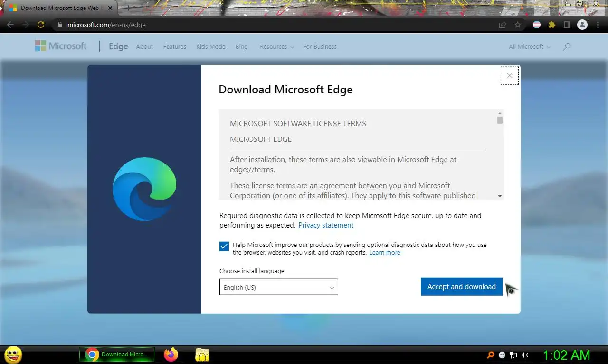Click the share page icon in address bar

tap(503, 25)
